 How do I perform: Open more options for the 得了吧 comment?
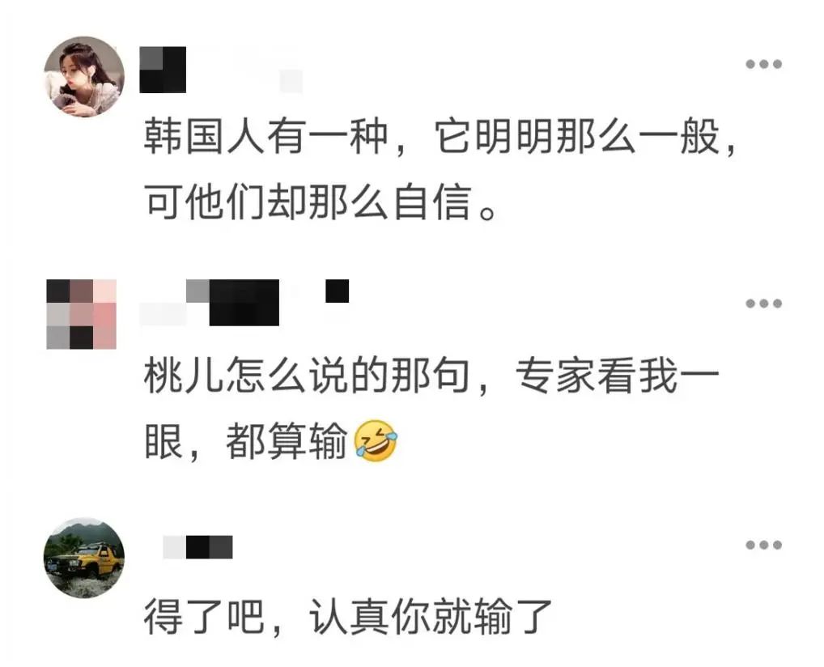tap(763, 545)
